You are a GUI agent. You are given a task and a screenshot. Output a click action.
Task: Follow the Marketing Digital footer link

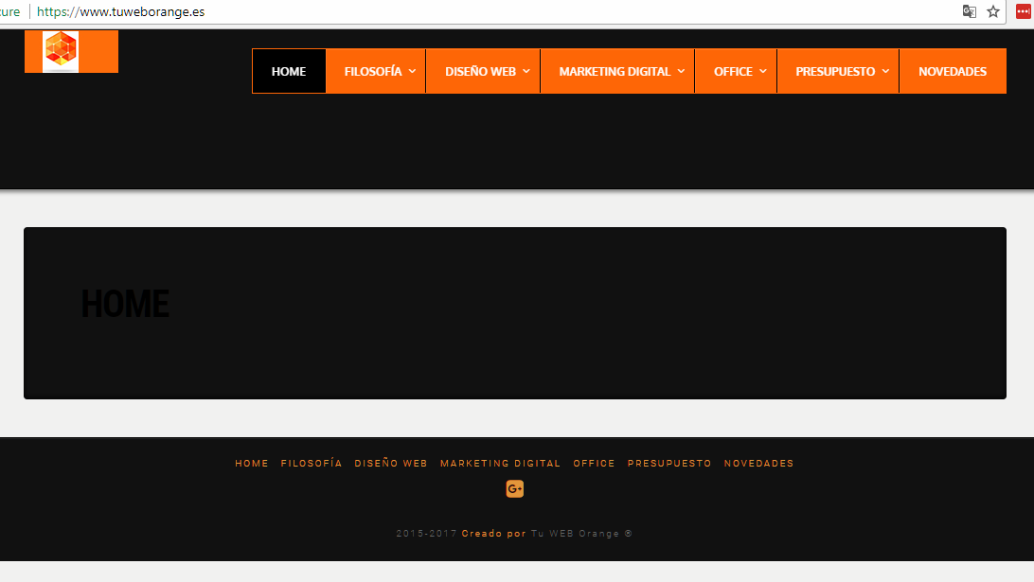coord(500,464)
